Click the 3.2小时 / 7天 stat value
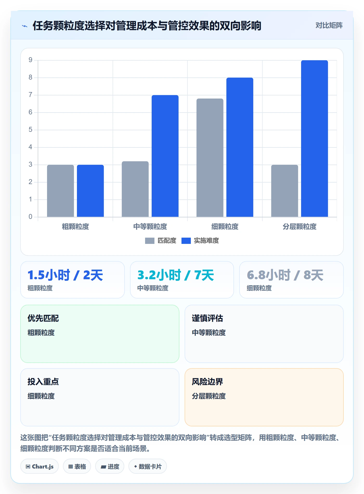364x494 pixels. point(176,275)
